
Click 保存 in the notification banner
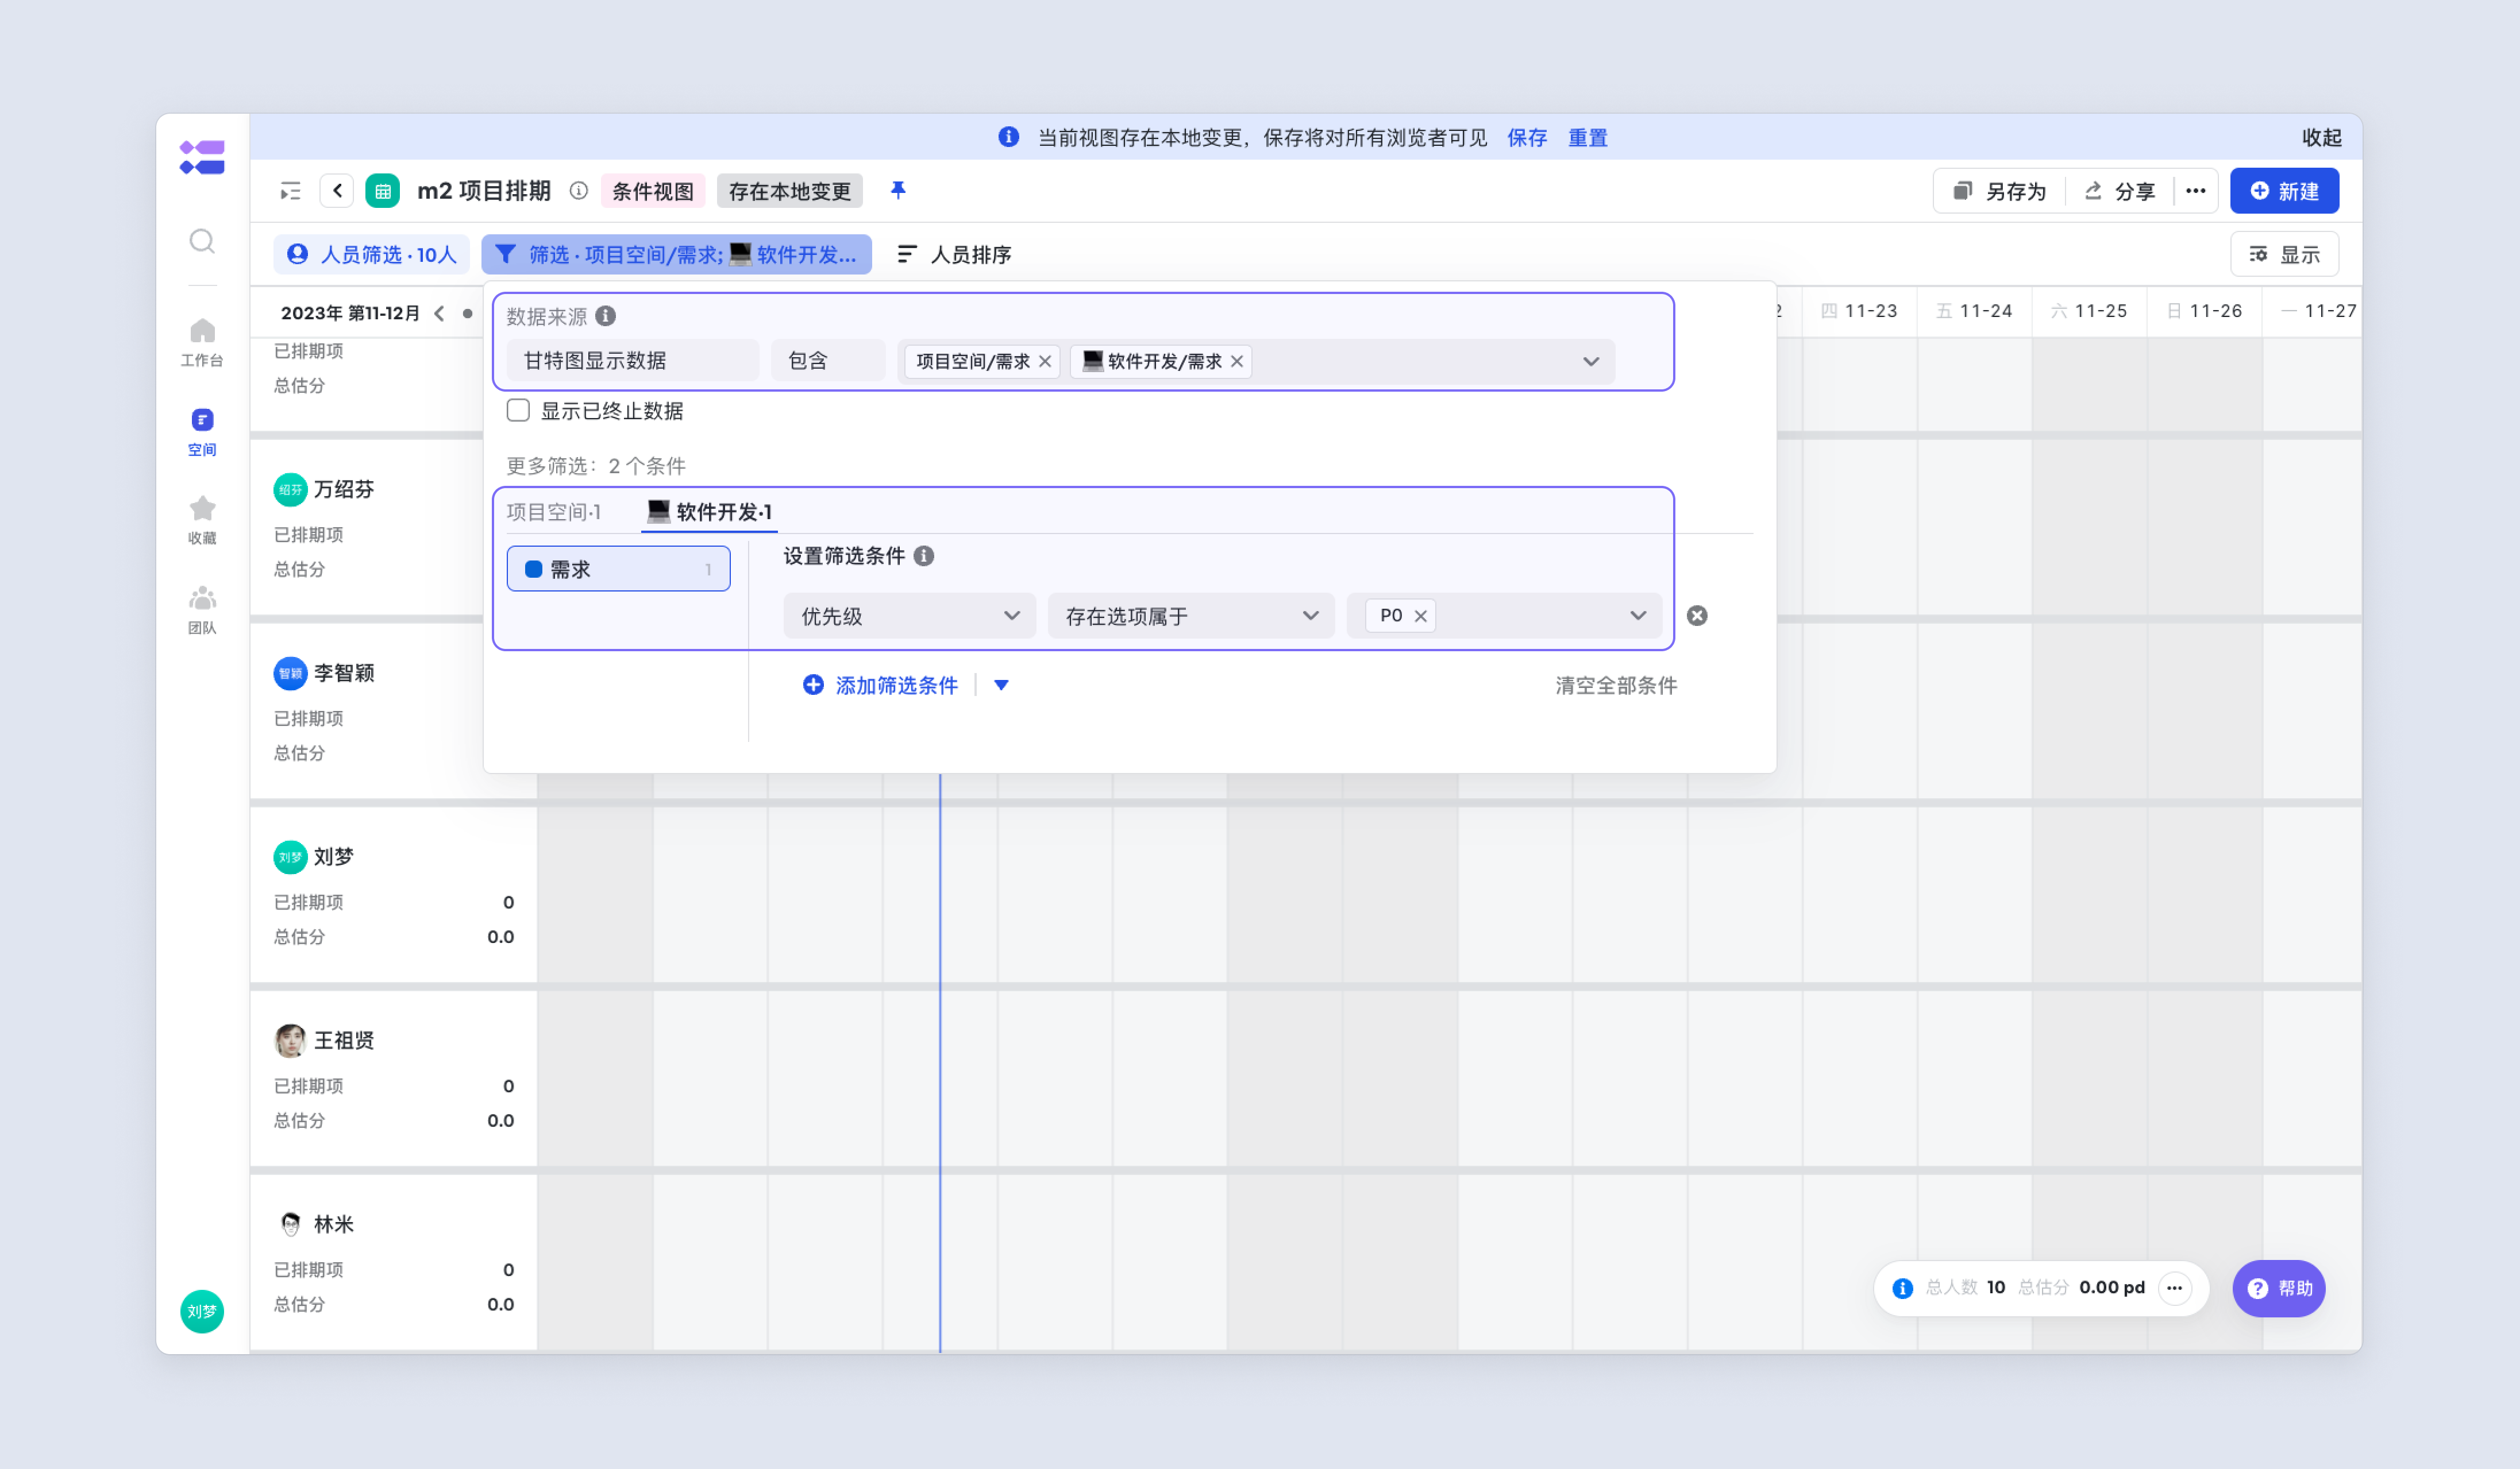click(x=1527, y=138)
